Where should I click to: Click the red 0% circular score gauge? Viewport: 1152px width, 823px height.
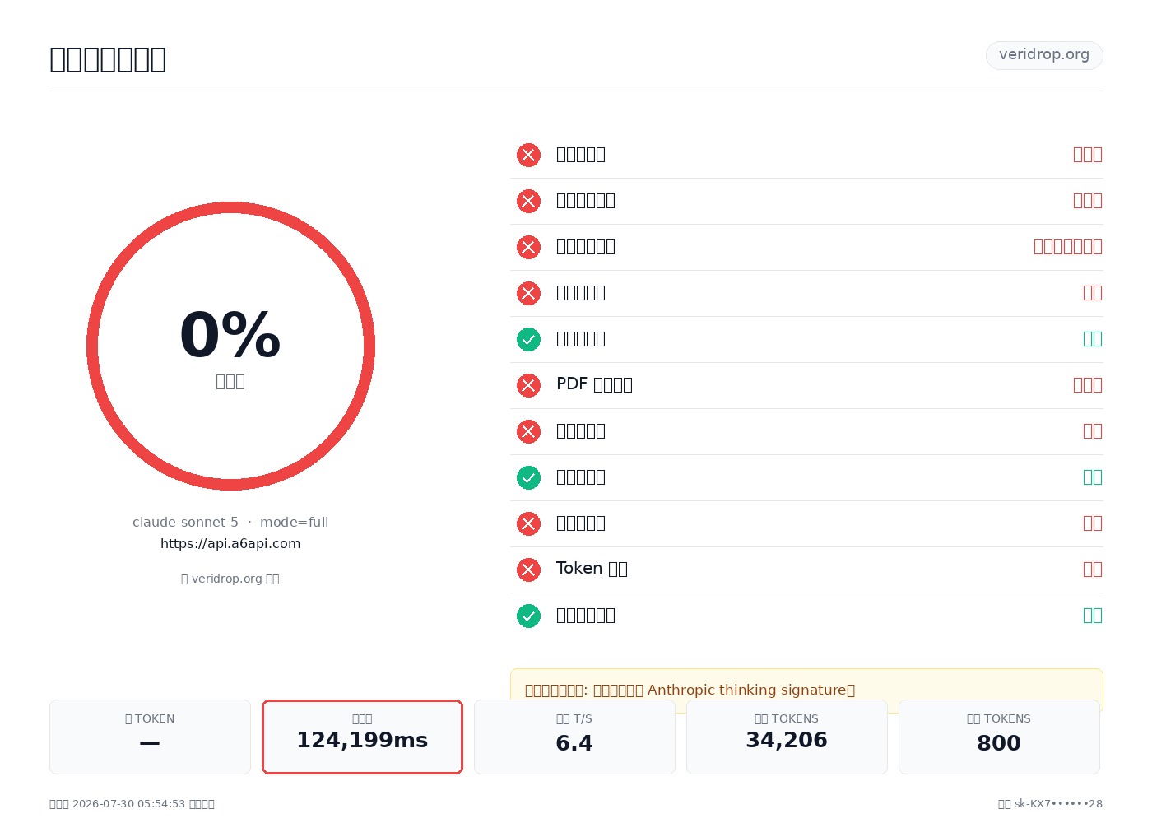point(230,346)
